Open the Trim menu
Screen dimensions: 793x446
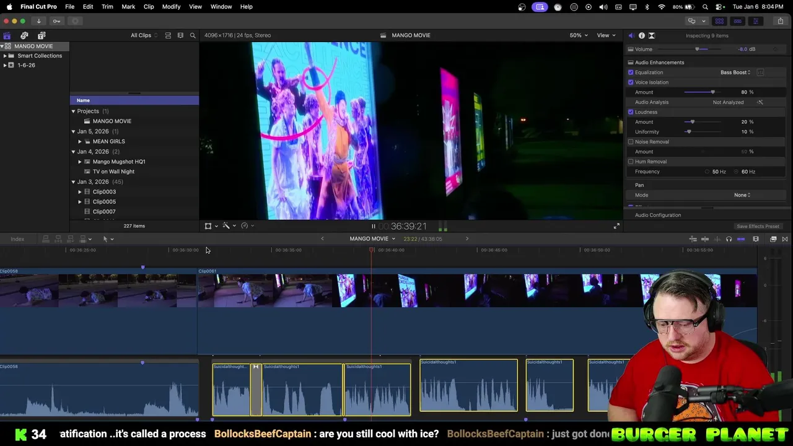(x=107, y=7)
